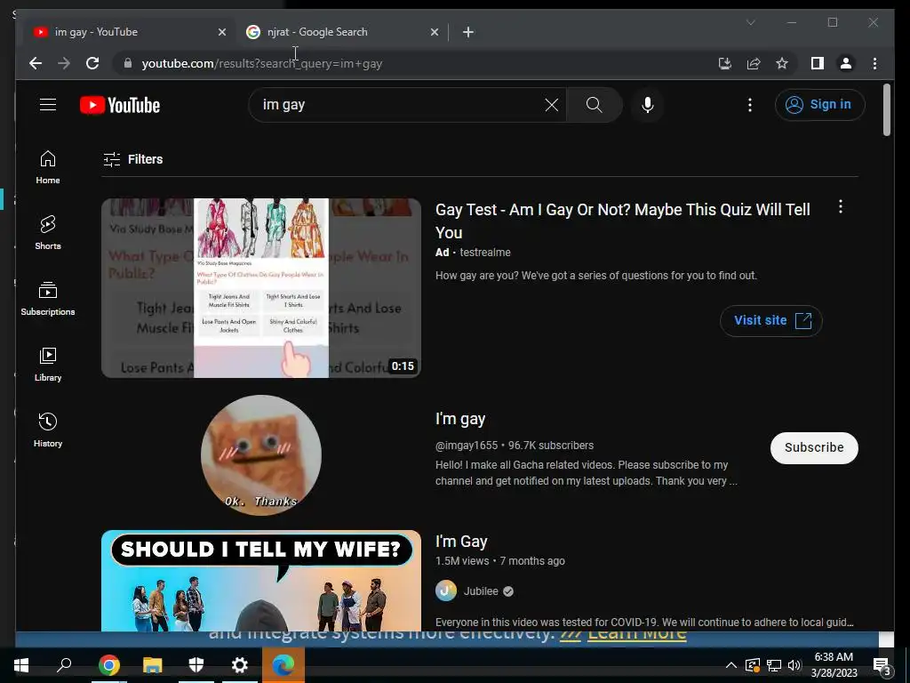The image size is (910, 683).
Task: Close the 'njrat - Google Search' tab
Action: pos(434,32)
